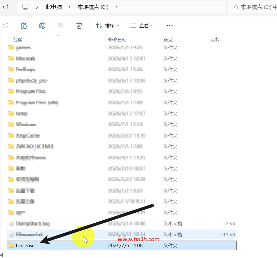Select the Lincense folder row
The width and height of the screenshot is (277, 258).
[x=121, y=245]
